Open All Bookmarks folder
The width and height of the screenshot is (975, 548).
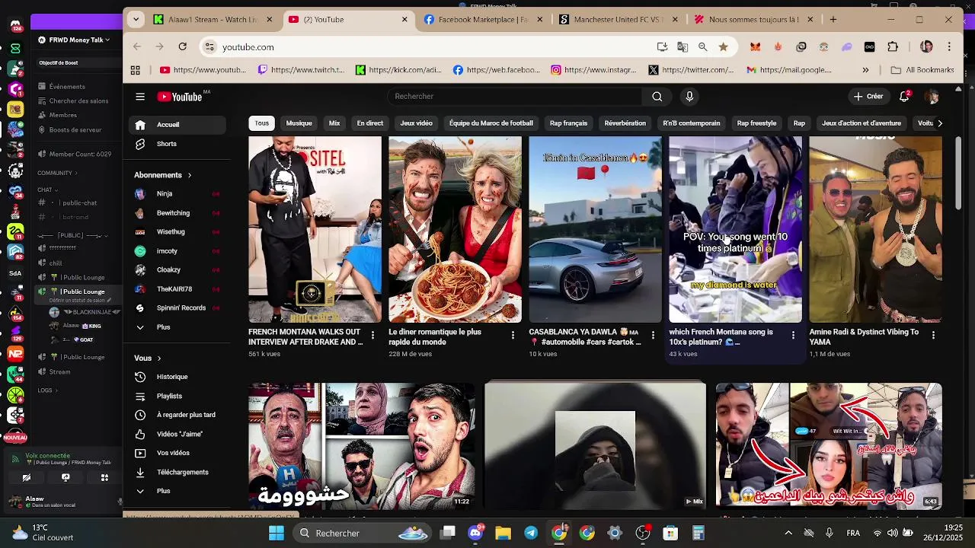(x=922, y=70)
